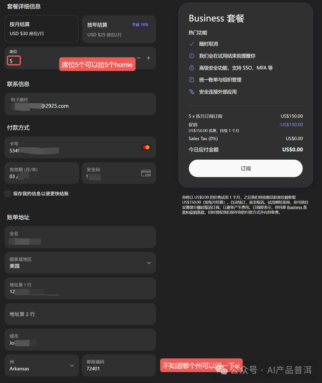
Task: Open the Business 条款 link
Action: tap(297, 207)
